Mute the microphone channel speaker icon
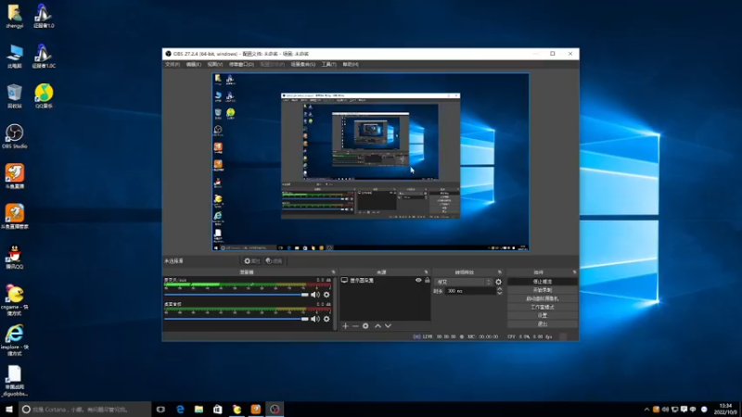 tap(314, 295)
